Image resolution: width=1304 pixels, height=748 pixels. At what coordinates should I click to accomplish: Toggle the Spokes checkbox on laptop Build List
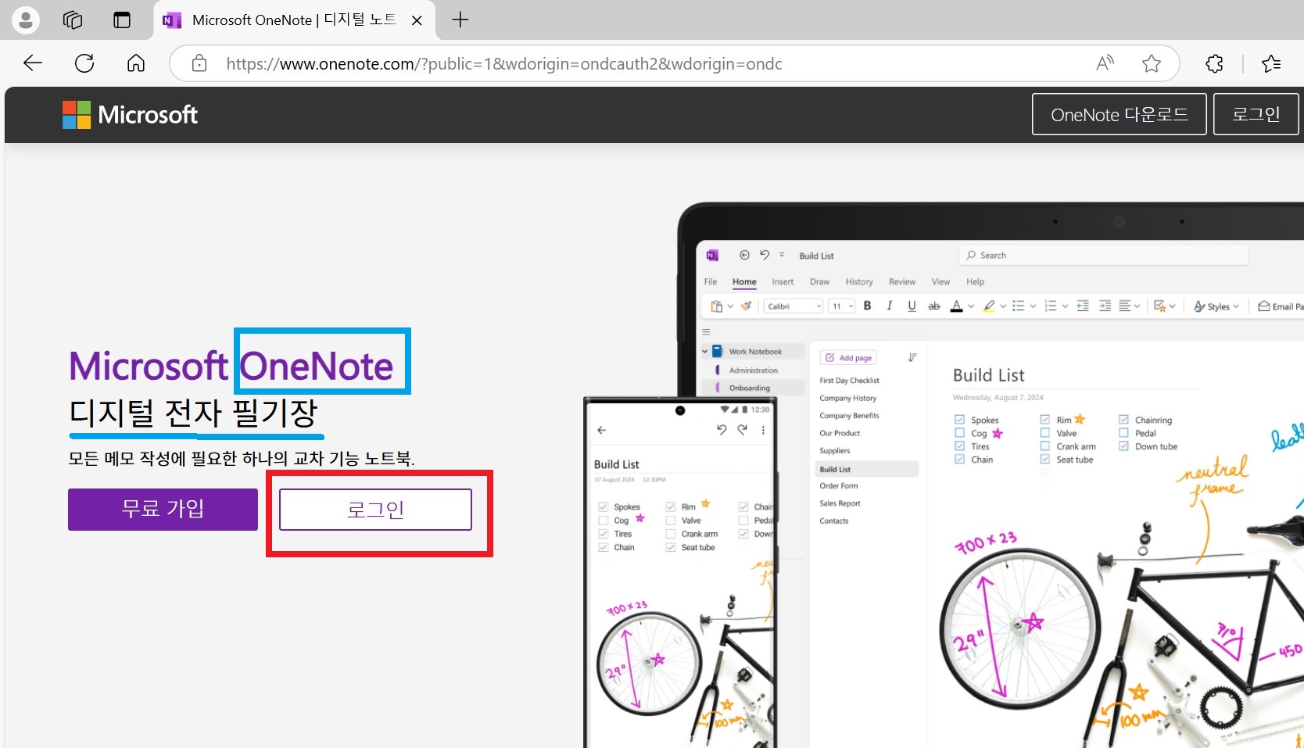(959, 420)
